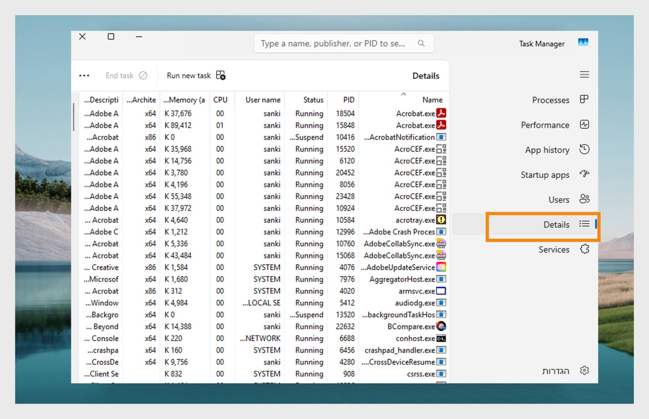Open settings gear icon at bottom
Screen dimensions: 649x419
point(584,371)
